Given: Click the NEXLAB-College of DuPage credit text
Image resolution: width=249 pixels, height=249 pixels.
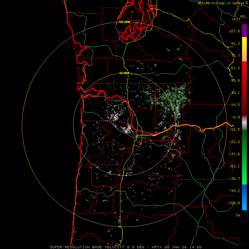Looking at the screenshot, I should coord(223,3).
